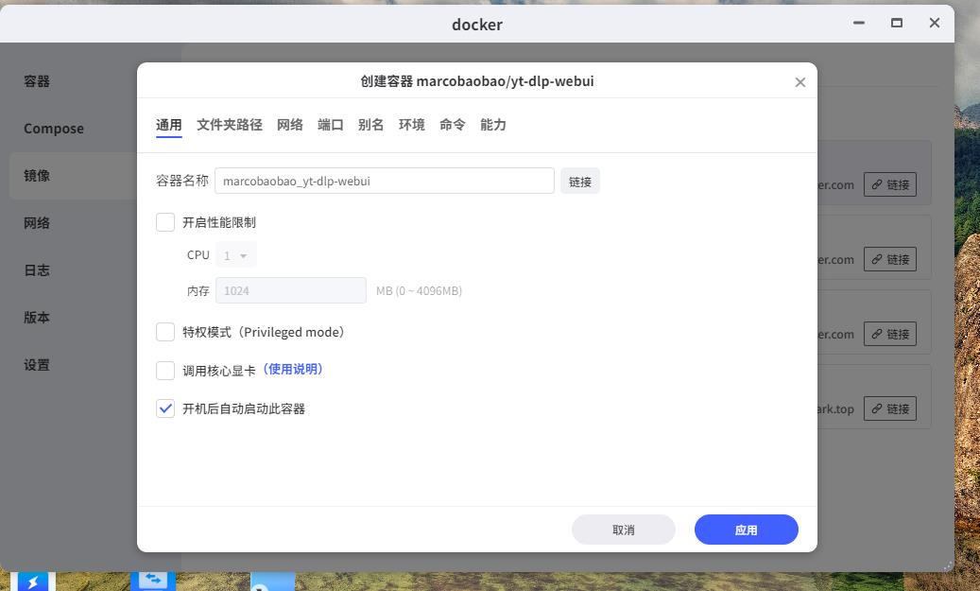Click the lightning bolt taskbar icon
This screenshot has width=980, height=591.
(x=33, y=581)
